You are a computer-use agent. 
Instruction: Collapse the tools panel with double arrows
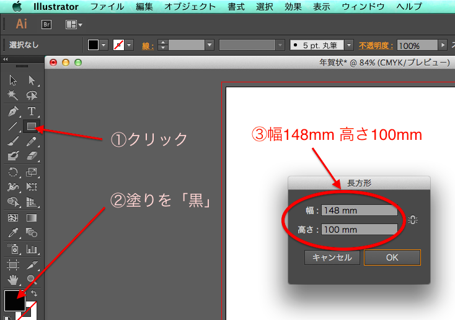5,59
